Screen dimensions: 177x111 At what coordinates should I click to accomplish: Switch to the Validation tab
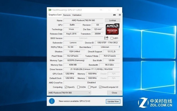point(77,15)
